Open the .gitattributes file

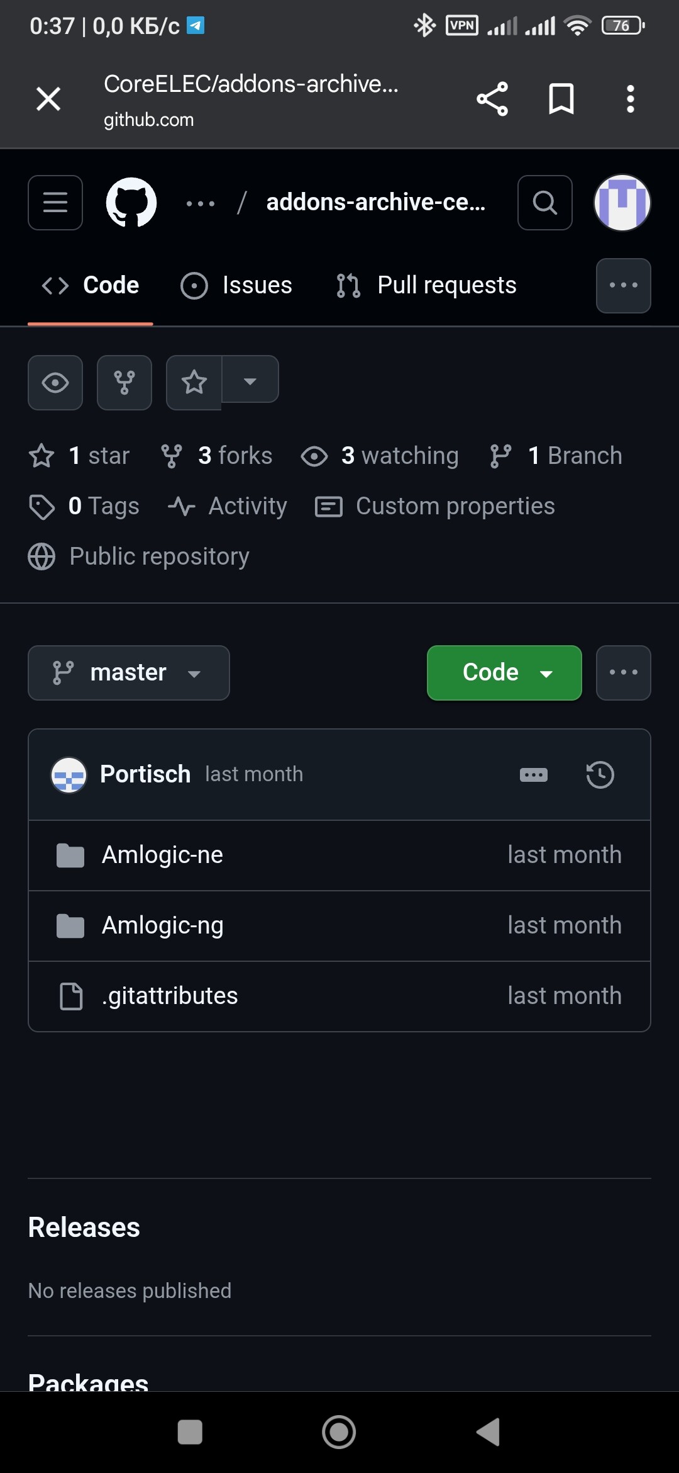coord(170,996)
